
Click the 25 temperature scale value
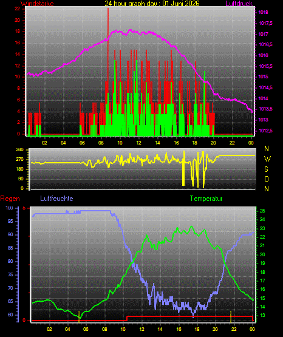click(262, 211)
